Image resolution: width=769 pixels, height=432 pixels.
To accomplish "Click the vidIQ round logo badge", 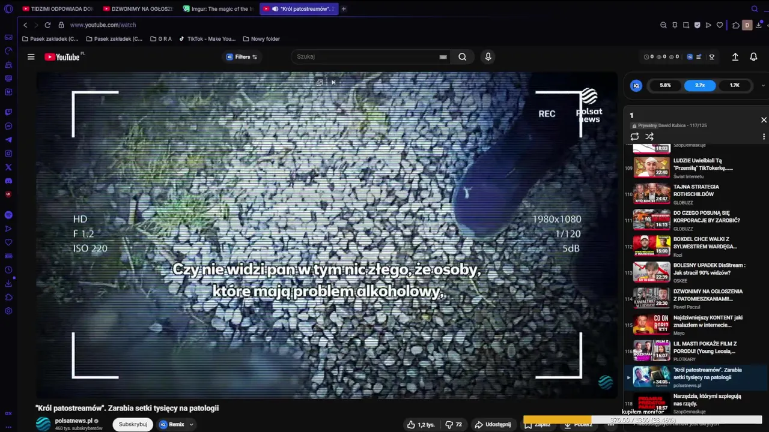I will tap(636, 85).
